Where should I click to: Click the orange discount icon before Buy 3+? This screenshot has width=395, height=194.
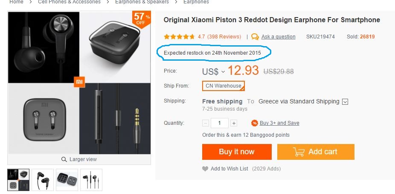click(254, 123)
